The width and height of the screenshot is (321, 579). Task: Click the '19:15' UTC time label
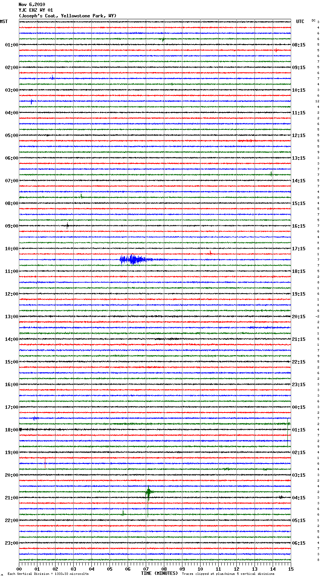[x=299, y=294]
